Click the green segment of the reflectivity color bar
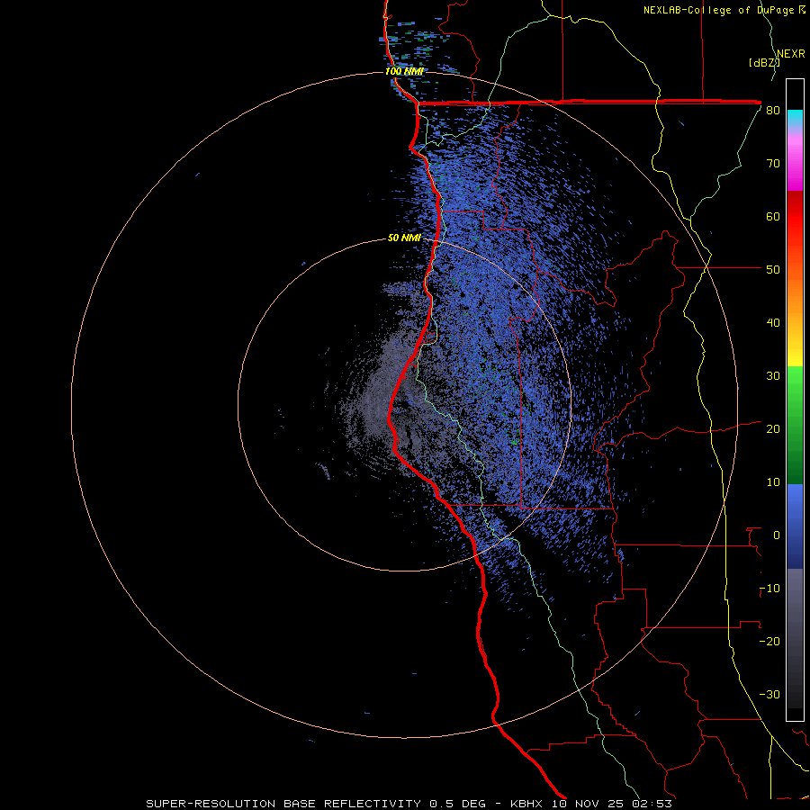This screenshot has height=810, width=810. tap(795, 425)
